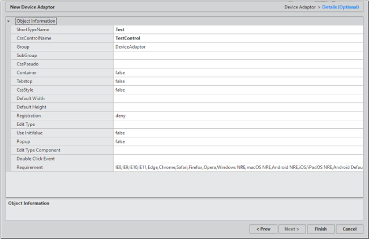Image resolution: width=369 pixels, height=239 pixels.
Task: Click the Cancel button
Action: [x=349, y=229]
